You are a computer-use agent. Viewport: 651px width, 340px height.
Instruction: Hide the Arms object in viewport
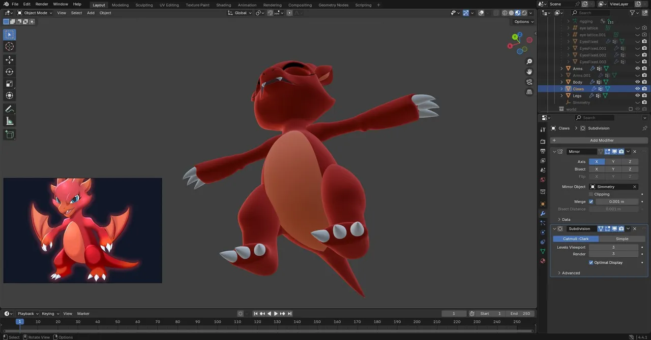[637, 69]
